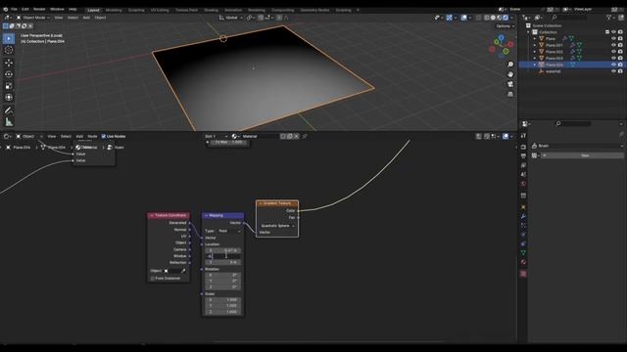Image resolution: width=627 pixels, height=352 pixels.
Task: Click the pin icon in node editor header
Action: point(305,137)
